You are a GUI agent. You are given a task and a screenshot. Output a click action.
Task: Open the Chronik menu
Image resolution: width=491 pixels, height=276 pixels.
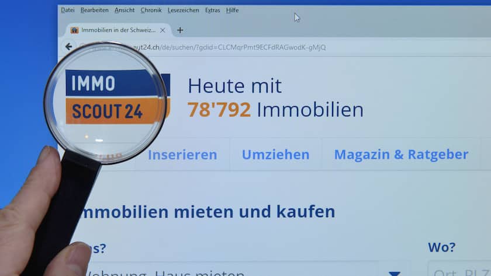coord(151,10)
